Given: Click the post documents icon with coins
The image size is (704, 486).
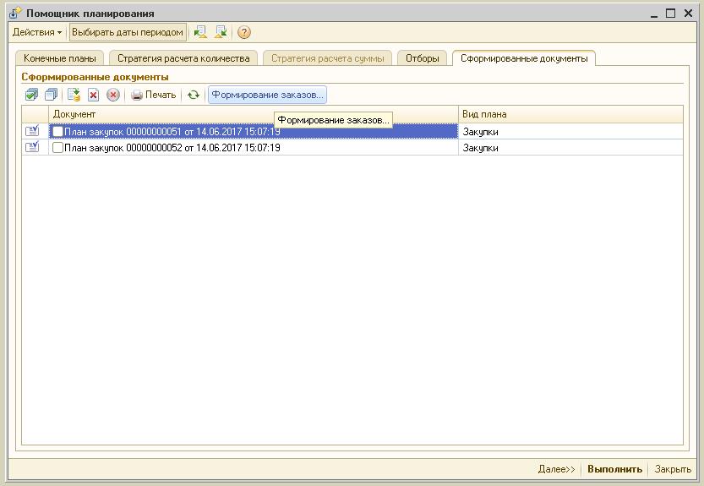Looking at the screenshot, I should [x=74, y=95].
